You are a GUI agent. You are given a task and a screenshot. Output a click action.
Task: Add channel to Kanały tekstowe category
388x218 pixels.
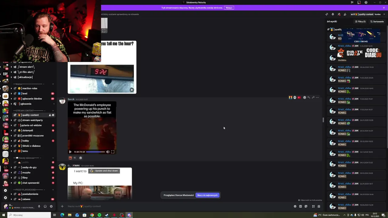coord(53,158)
